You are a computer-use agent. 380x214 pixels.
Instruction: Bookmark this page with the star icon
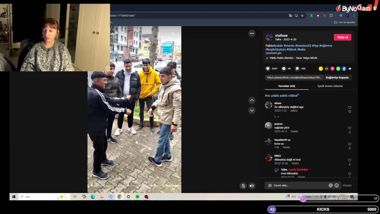(x=302, y=16)
